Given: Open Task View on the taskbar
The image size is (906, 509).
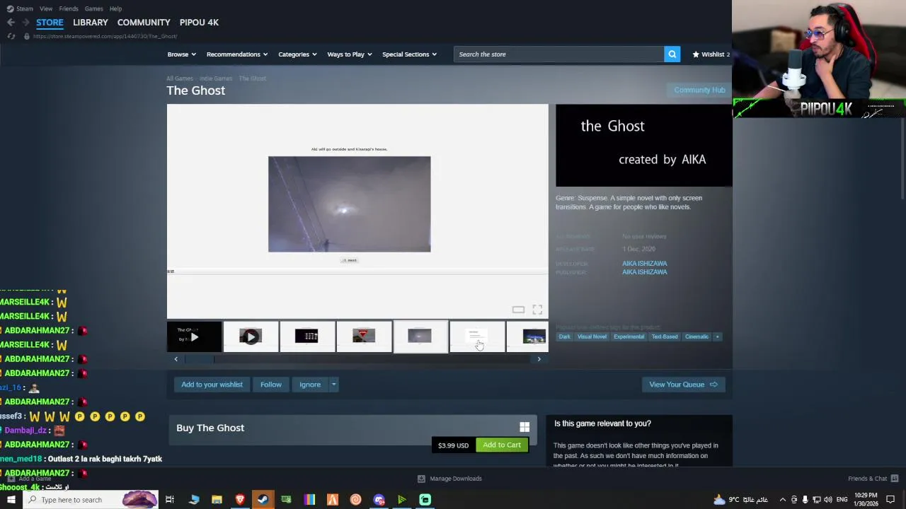Looking at the screenshot, I should (x=170, y=500).
